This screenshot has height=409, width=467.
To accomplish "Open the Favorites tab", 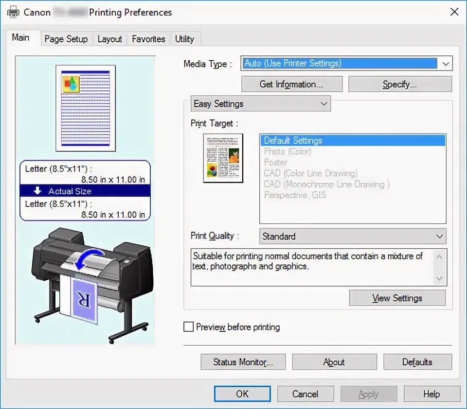I will [x=148, y=39].
